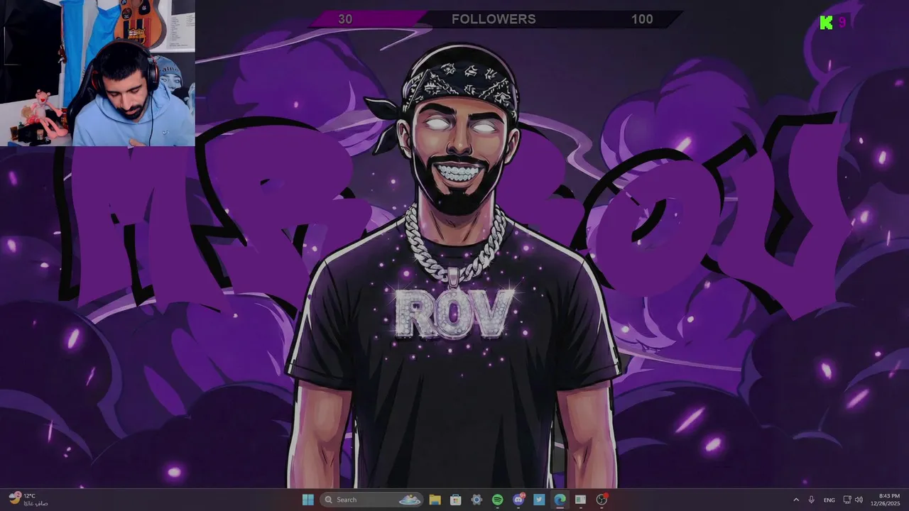The image size is (909, 511).
Task: Click the microphone tray icon
Action: click(x=811, y=500)
